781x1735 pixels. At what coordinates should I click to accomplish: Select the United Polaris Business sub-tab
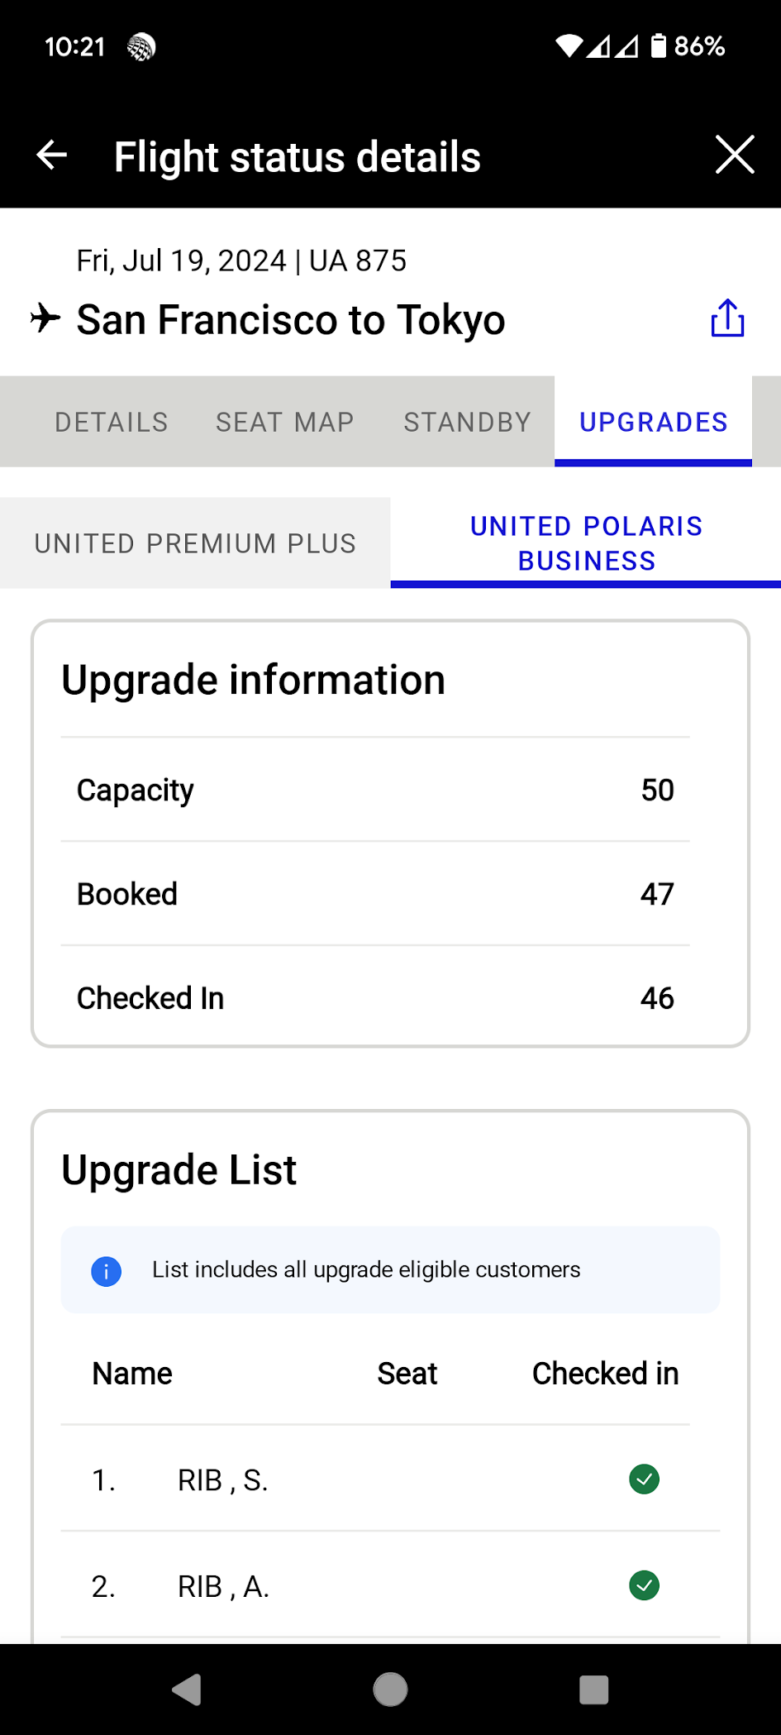586,543
